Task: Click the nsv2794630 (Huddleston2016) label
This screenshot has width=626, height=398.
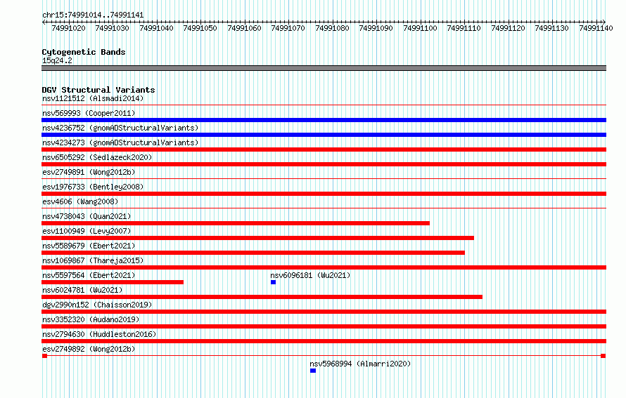Action: pos(99,334)
